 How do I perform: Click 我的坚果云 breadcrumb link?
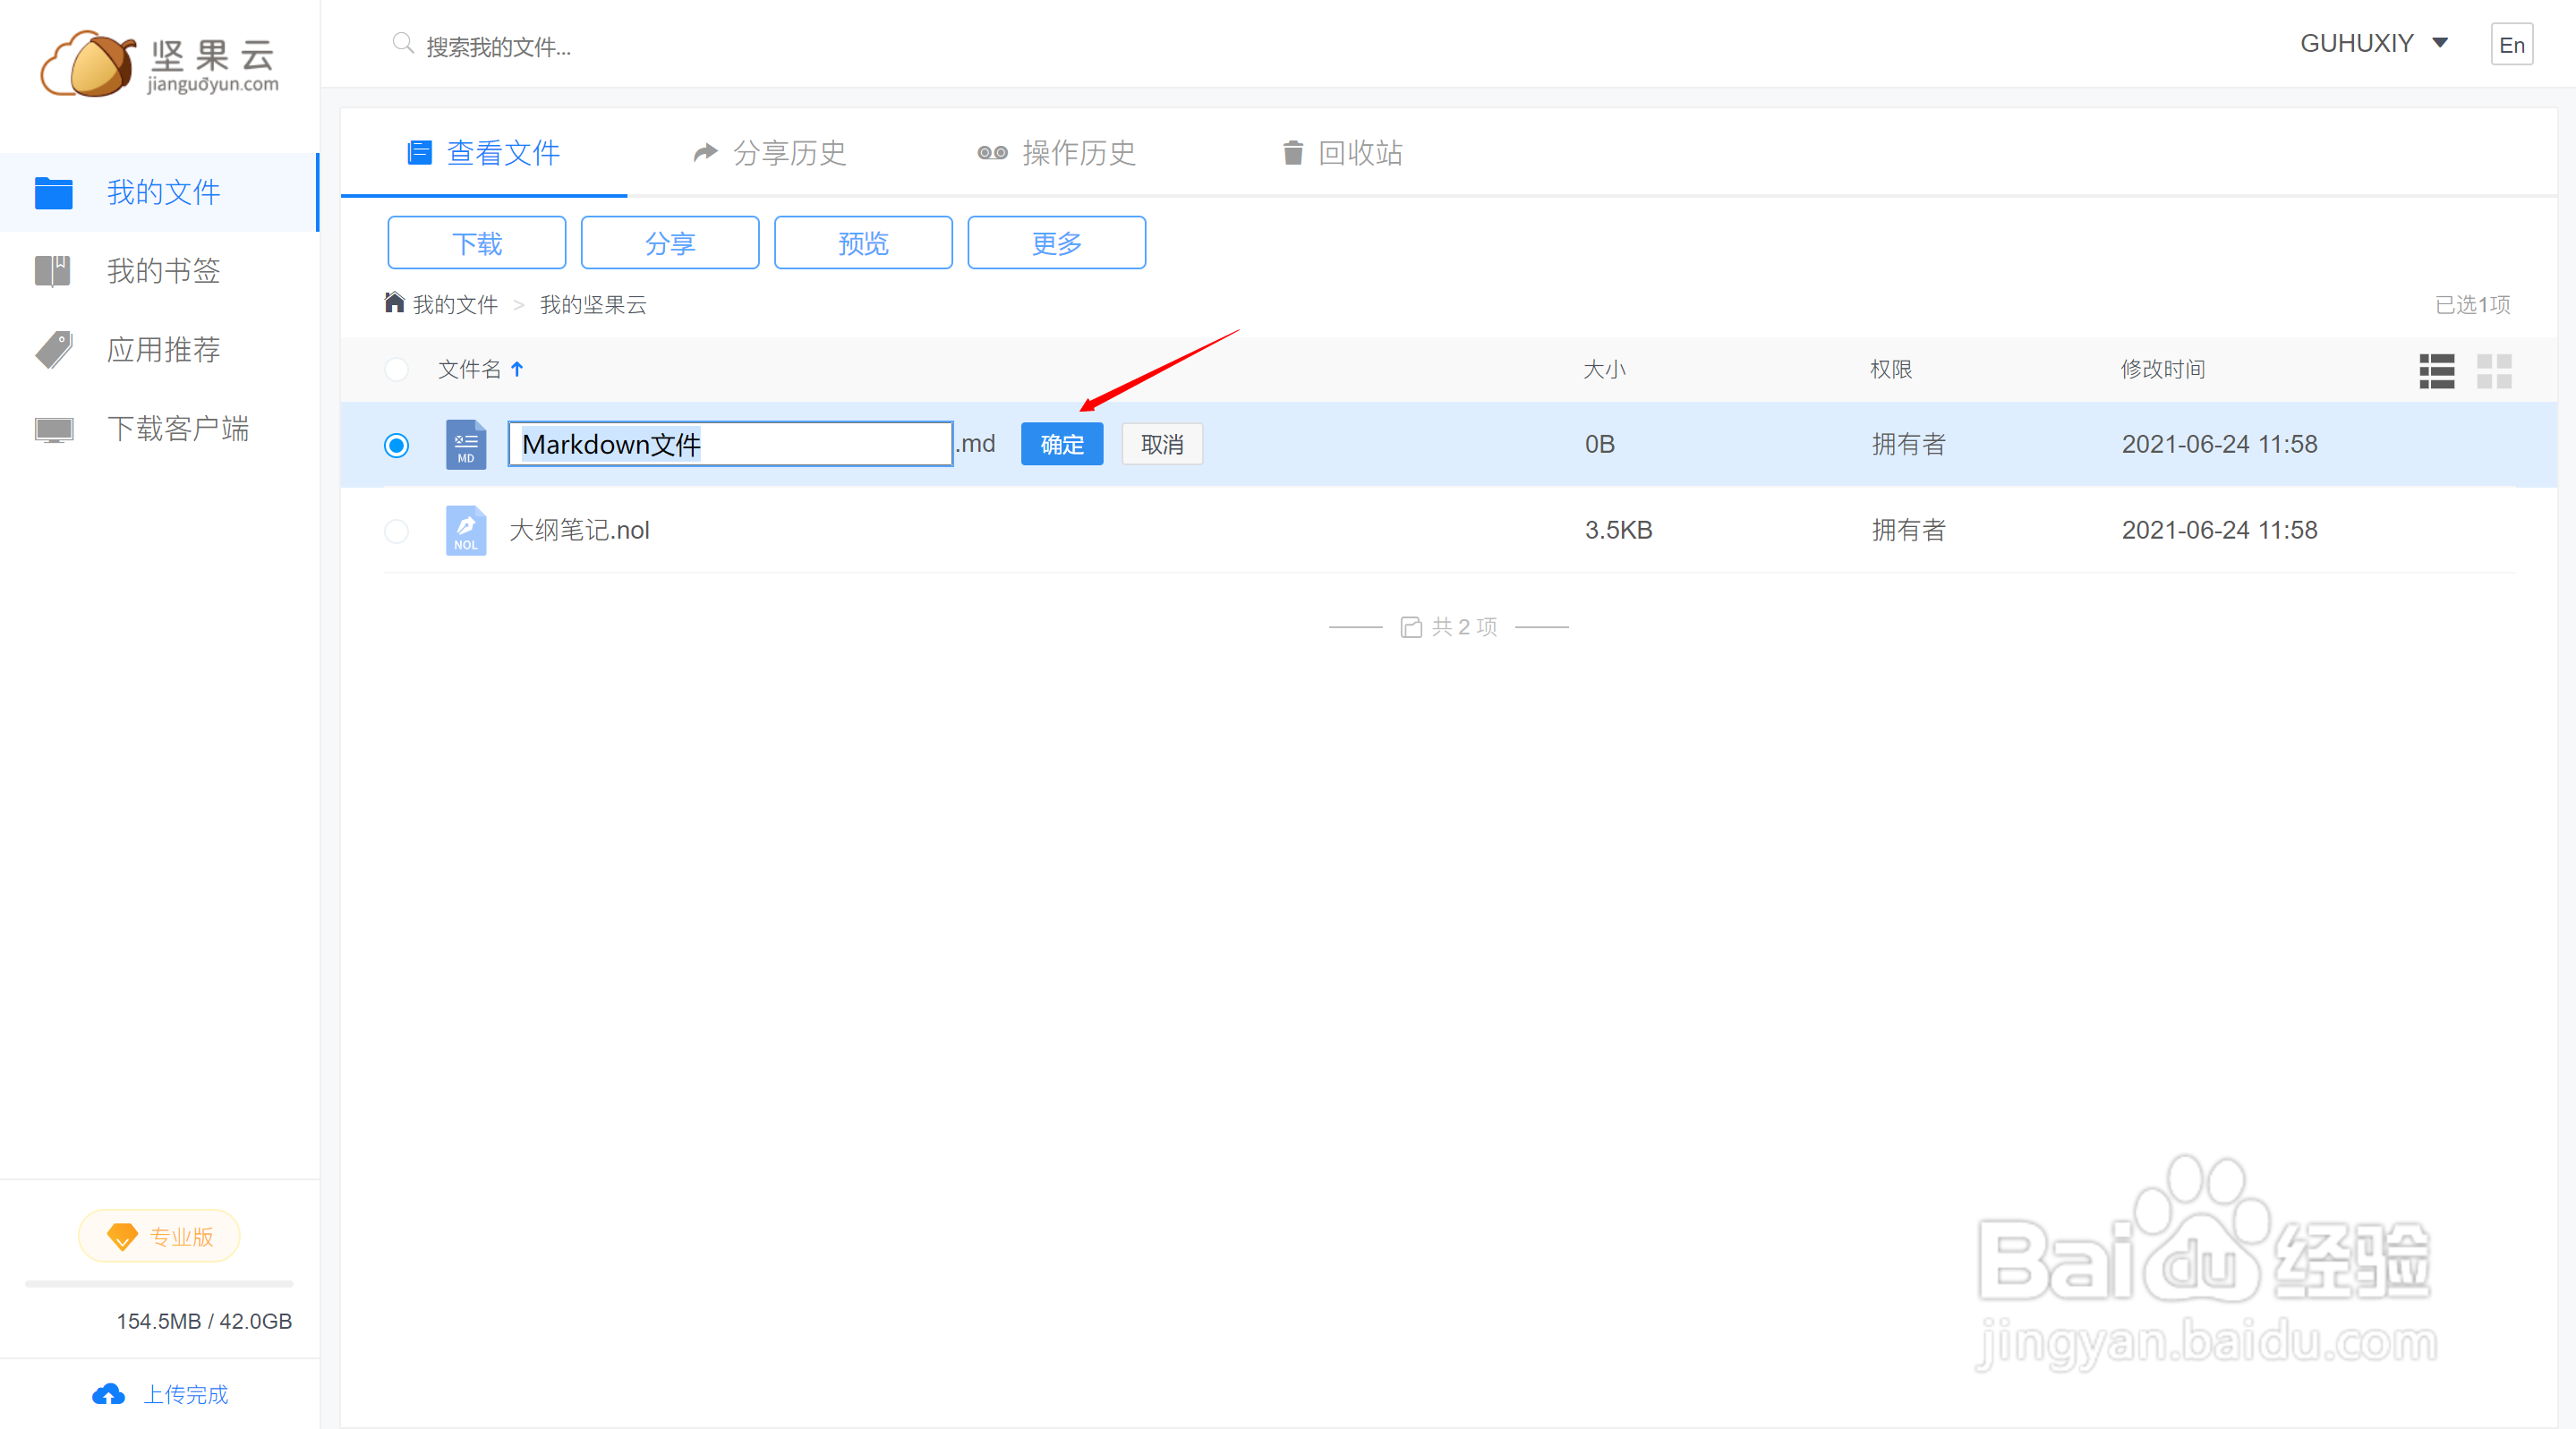(593, 304)
